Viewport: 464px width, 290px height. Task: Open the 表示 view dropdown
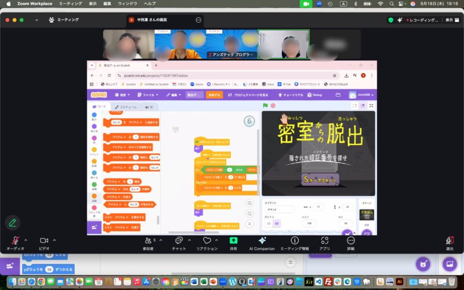(x=449, y=20)
